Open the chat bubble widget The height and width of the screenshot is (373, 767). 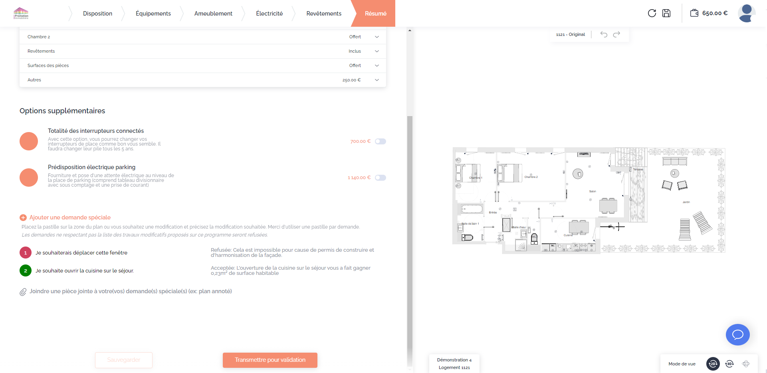click(x=737, y=335)
